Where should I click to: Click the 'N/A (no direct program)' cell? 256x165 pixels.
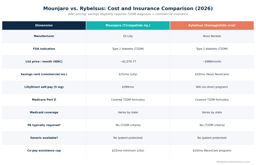pos(212,87)
